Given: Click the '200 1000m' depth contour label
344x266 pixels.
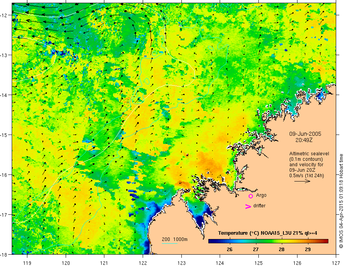Looking at the screenshot, I should pos(175,239).
